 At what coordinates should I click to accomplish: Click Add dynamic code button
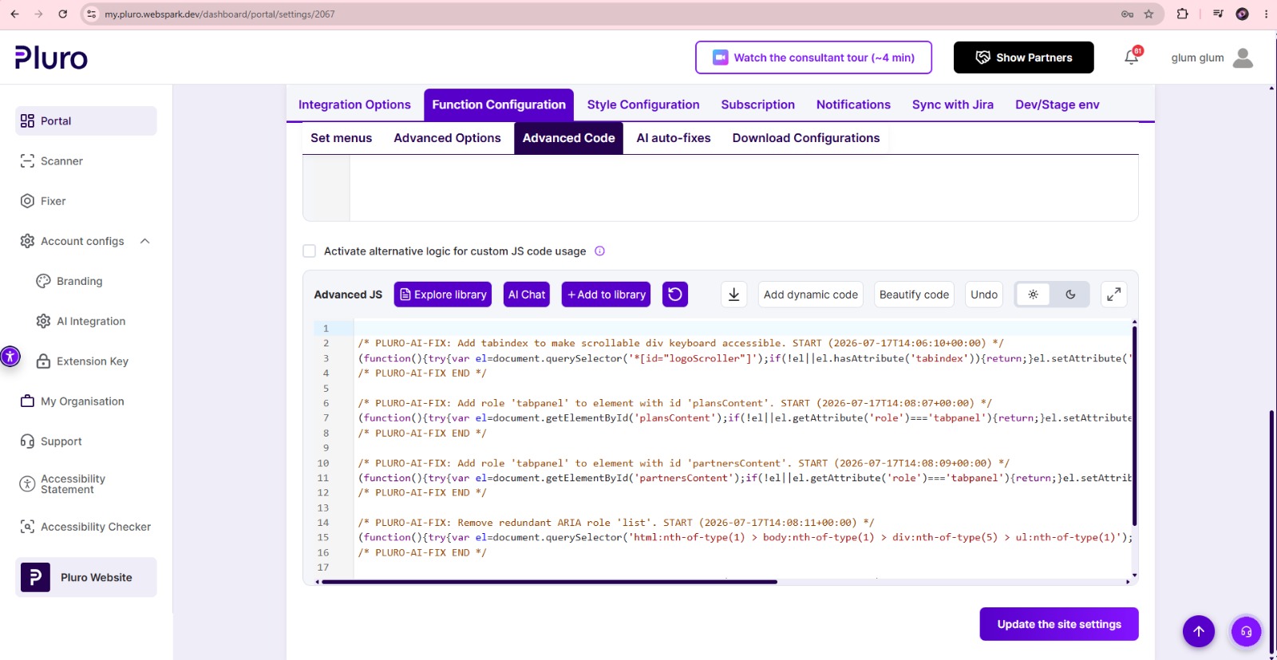click(811, 294)
